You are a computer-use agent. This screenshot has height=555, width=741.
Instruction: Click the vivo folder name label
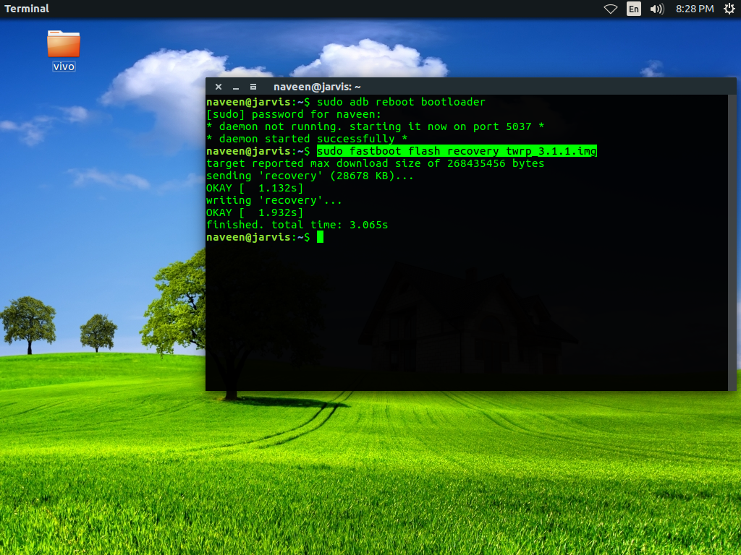coord(64,66)
